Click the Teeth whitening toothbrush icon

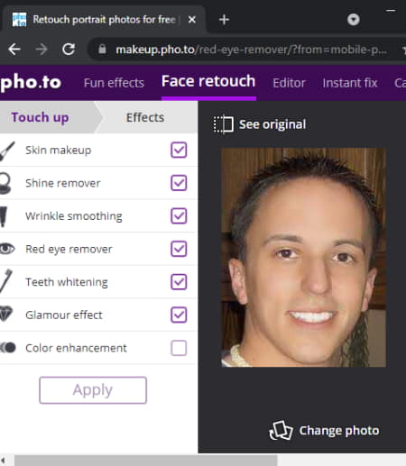tap(6, 281)
